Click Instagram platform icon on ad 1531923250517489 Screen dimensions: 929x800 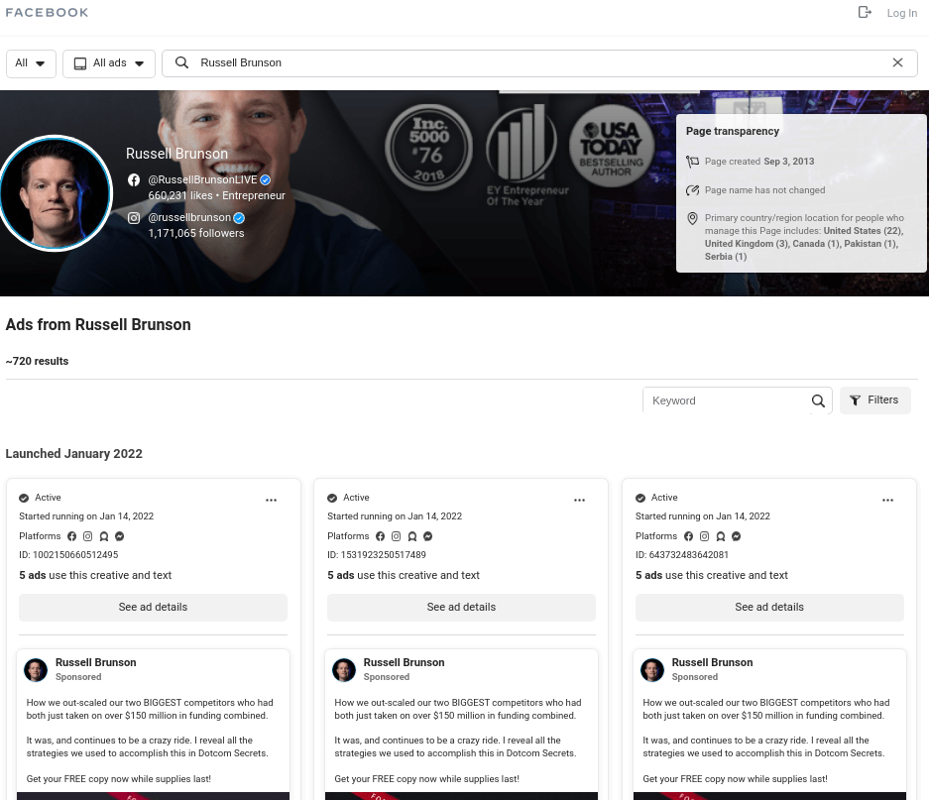pos(397,536)
